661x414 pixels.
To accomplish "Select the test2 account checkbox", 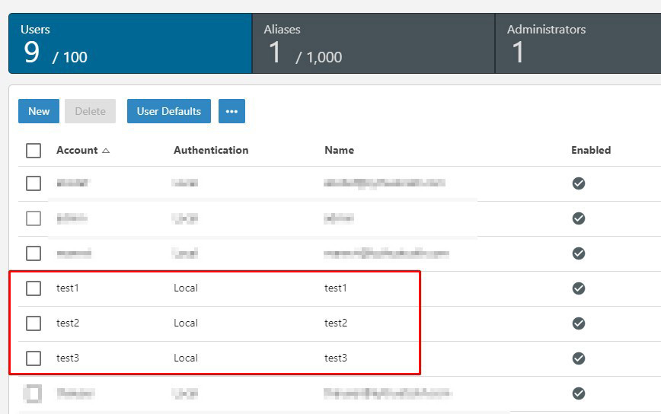I will tap(34, 323).
